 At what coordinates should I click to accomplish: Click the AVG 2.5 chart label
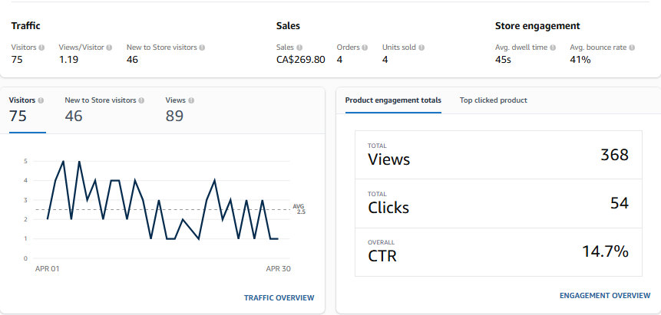(x=299, y=209)
